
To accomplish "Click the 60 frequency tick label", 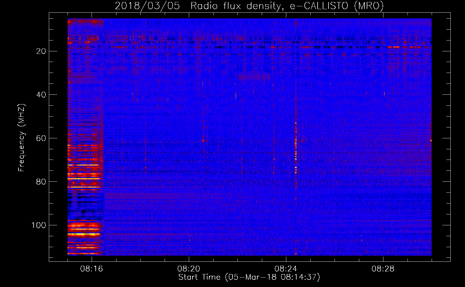I will (41, 138).
